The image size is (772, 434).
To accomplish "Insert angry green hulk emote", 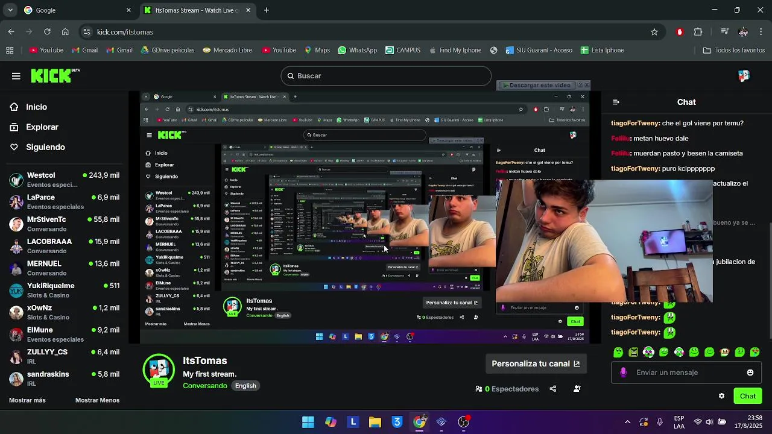I will (633, 352).
